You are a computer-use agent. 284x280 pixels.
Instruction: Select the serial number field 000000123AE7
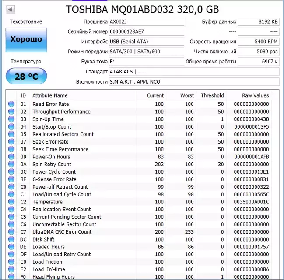(x=147, y=31)
